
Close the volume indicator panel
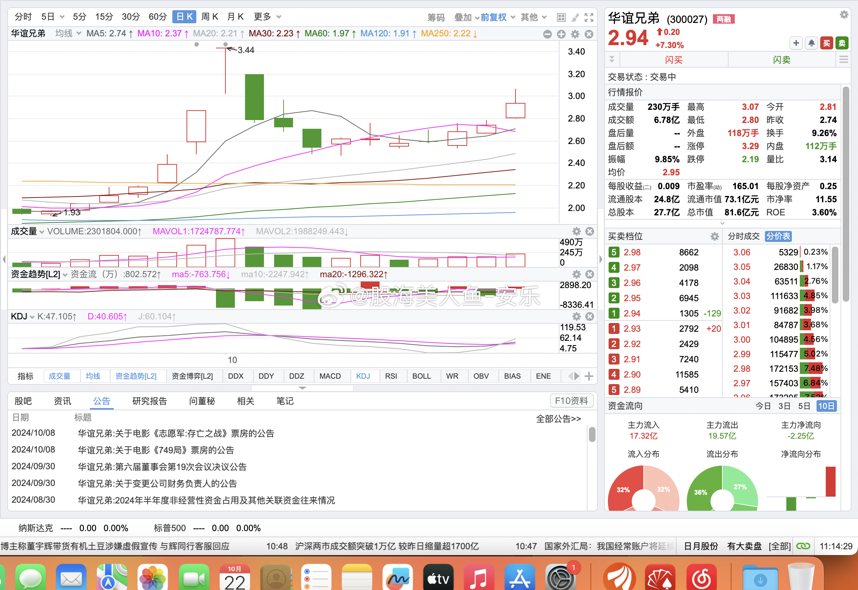(x=590, y=231)
